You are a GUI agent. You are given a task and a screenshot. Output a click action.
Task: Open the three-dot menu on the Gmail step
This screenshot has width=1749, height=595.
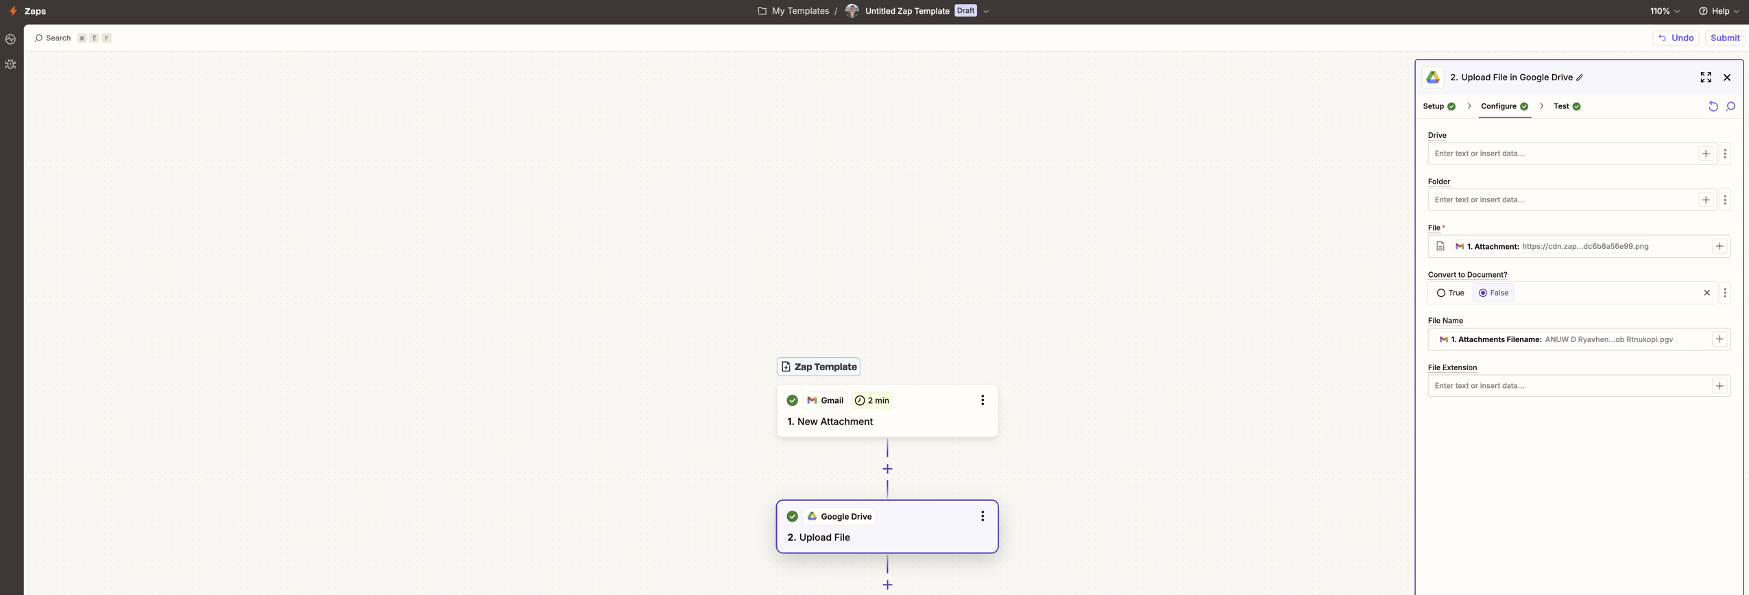click(x=982, y=401)
